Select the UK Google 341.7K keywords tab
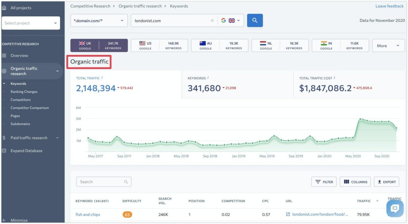The image size is (408, 224). click(x=99, y=45)
